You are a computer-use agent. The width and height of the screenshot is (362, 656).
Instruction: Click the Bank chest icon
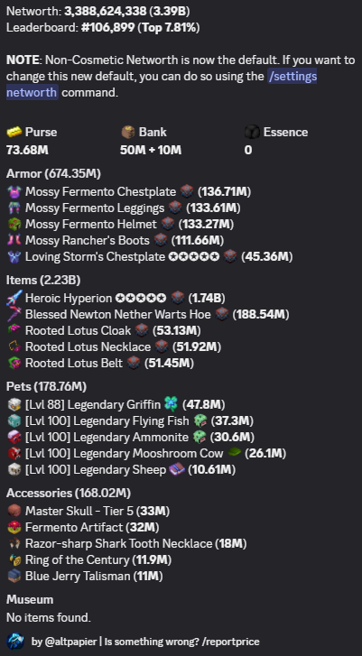(x=127, y=133)
